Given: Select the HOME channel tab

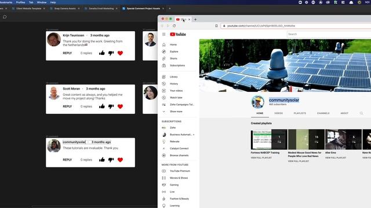Looking at the screenshot, I should click(260, 113).
